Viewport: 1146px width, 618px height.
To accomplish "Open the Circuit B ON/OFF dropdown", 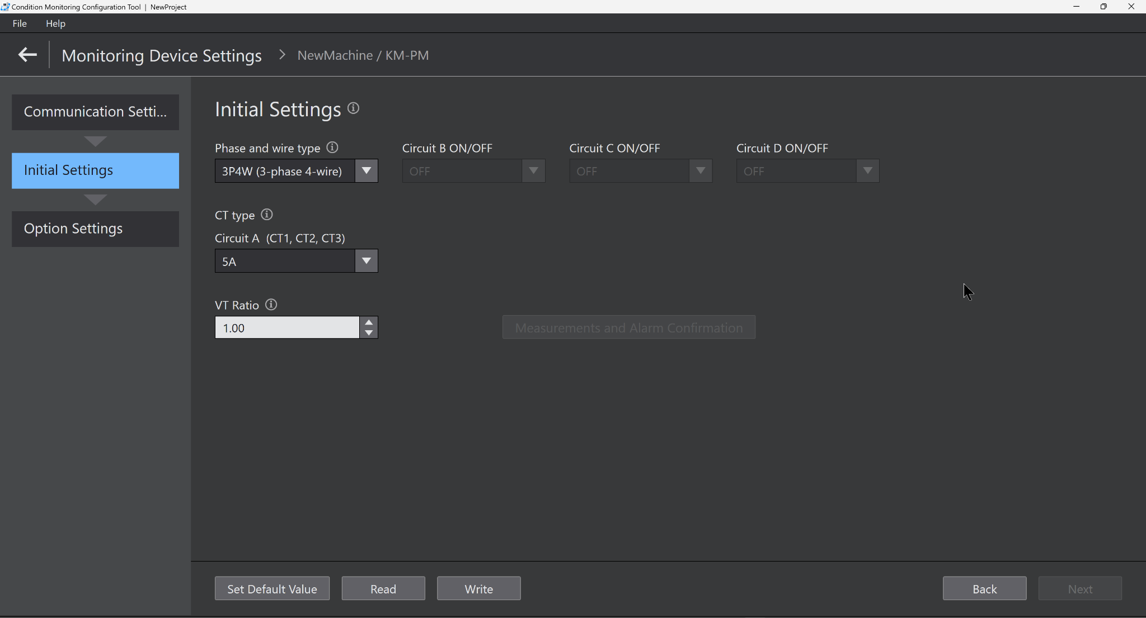I will [533, 171].
